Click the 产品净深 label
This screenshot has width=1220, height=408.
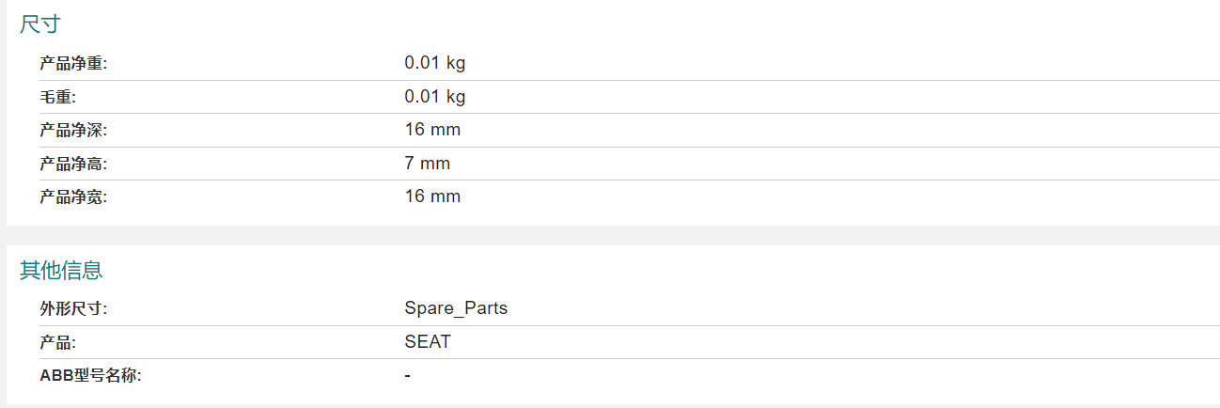(74, 131)
